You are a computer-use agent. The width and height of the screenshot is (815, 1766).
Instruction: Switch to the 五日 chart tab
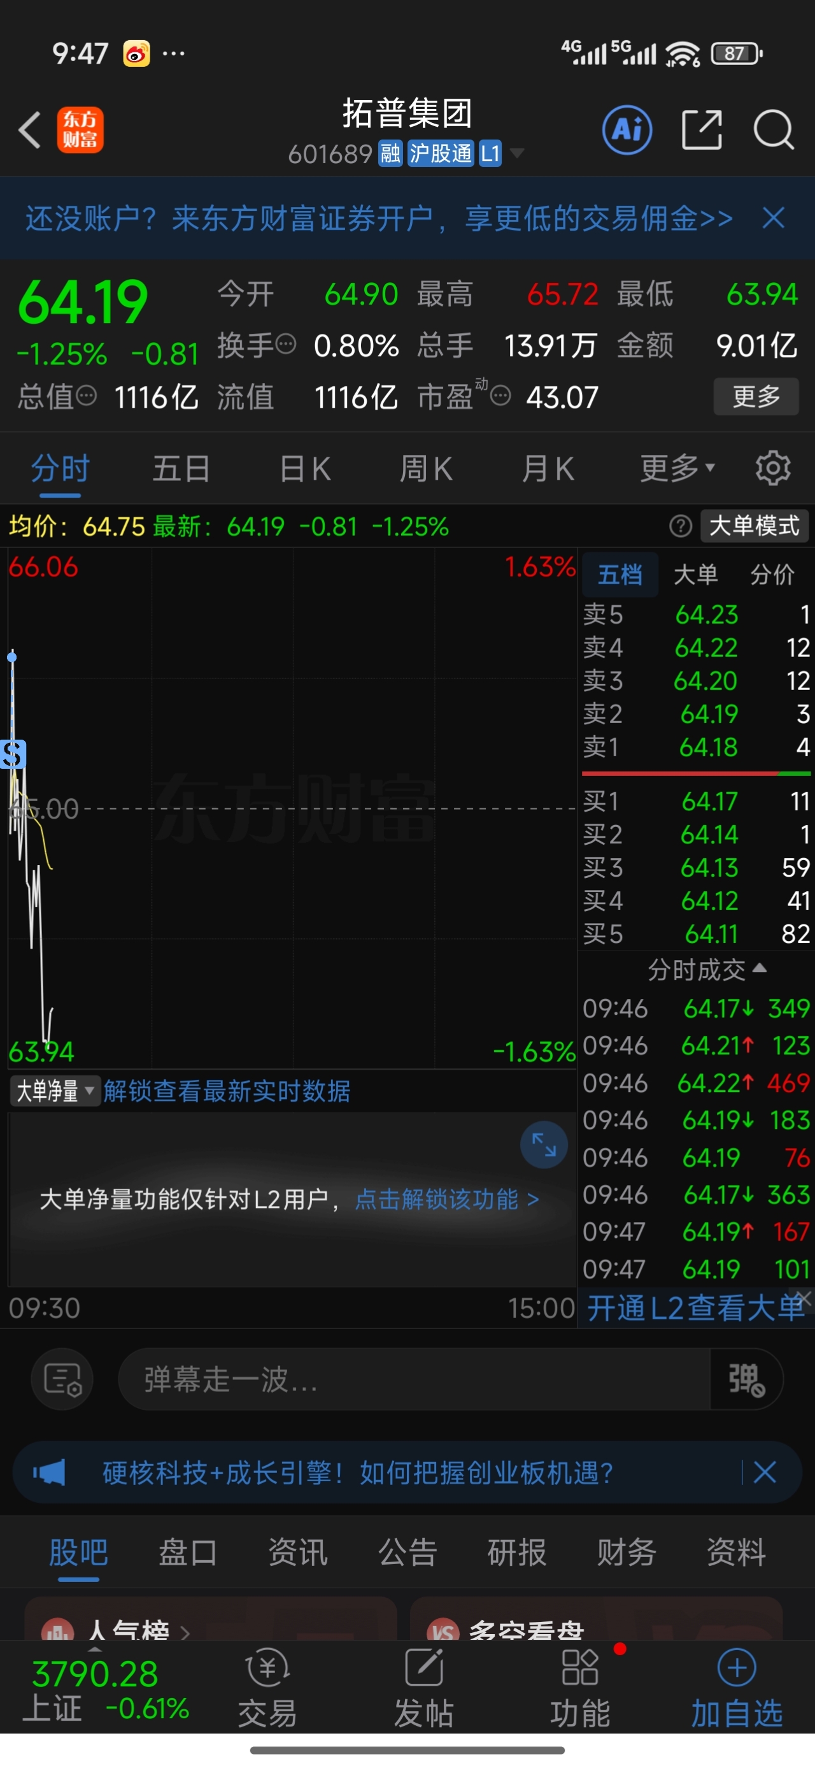click(x=181, y=470)
